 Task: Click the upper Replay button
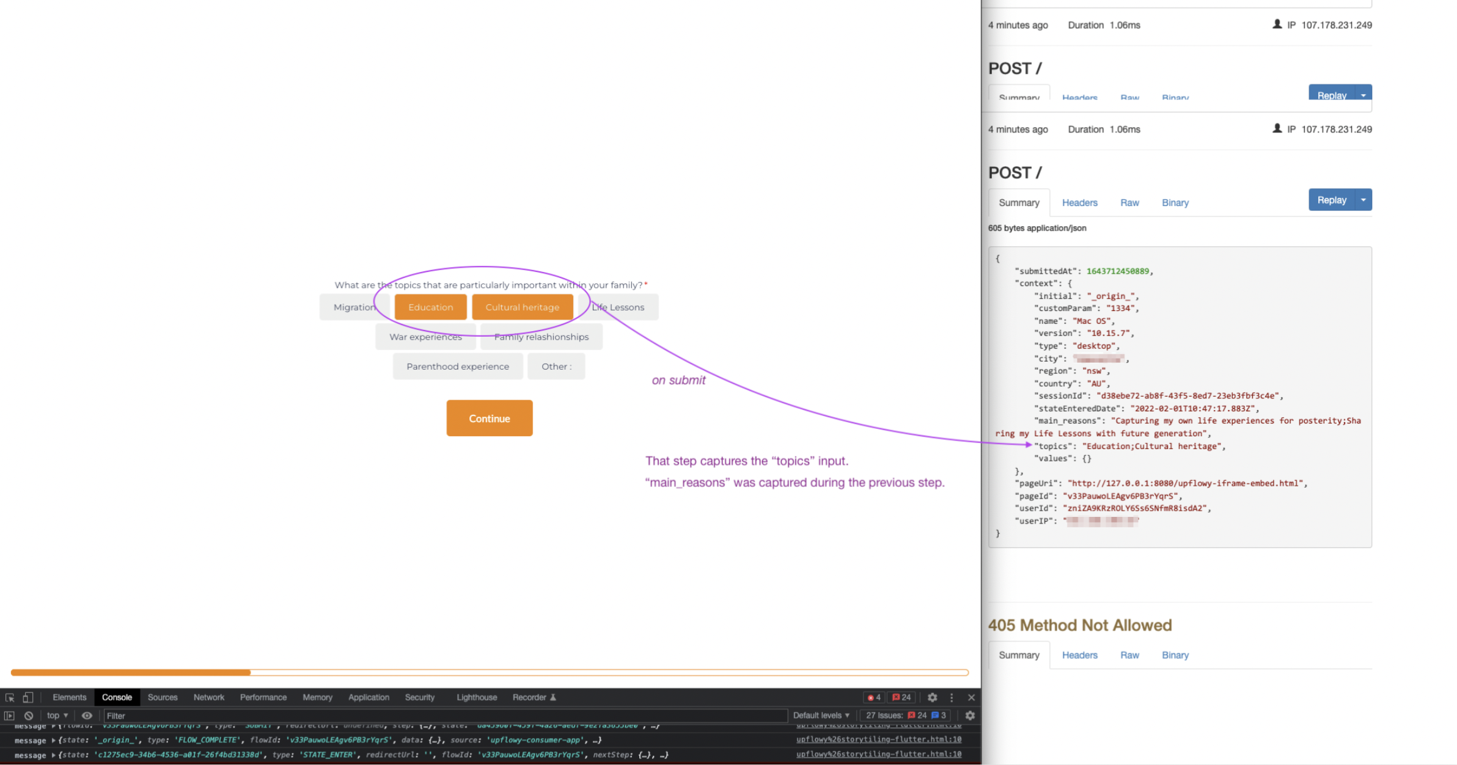(x=1332, y=93)
